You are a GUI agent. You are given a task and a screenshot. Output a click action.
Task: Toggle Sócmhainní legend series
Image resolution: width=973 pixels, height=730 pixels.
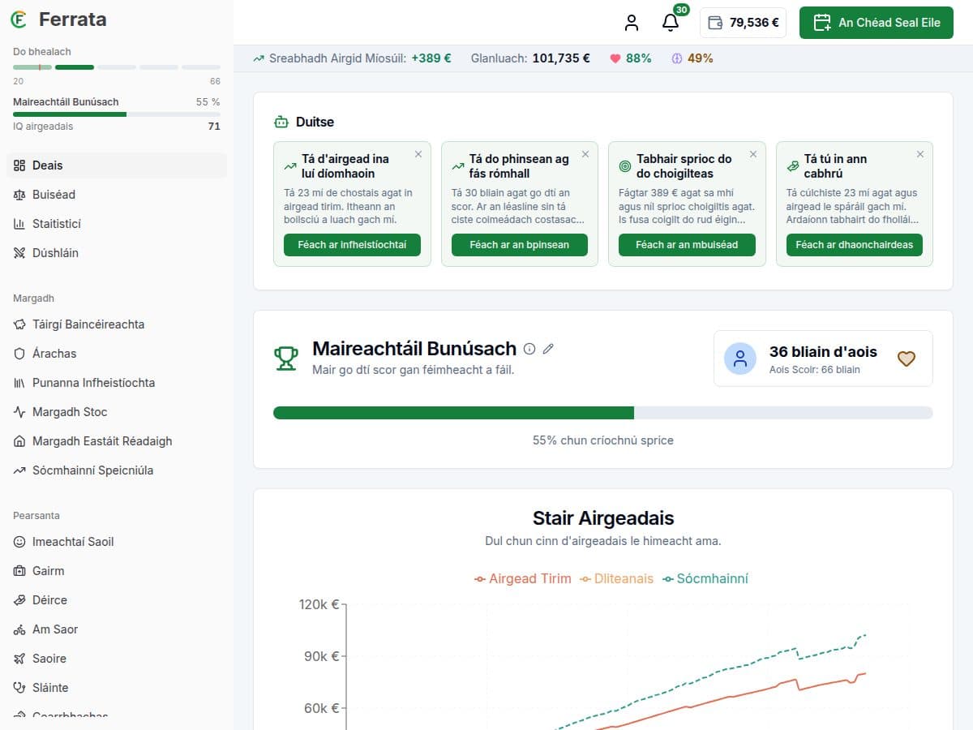pyautogui.click(x=705, y=579)
